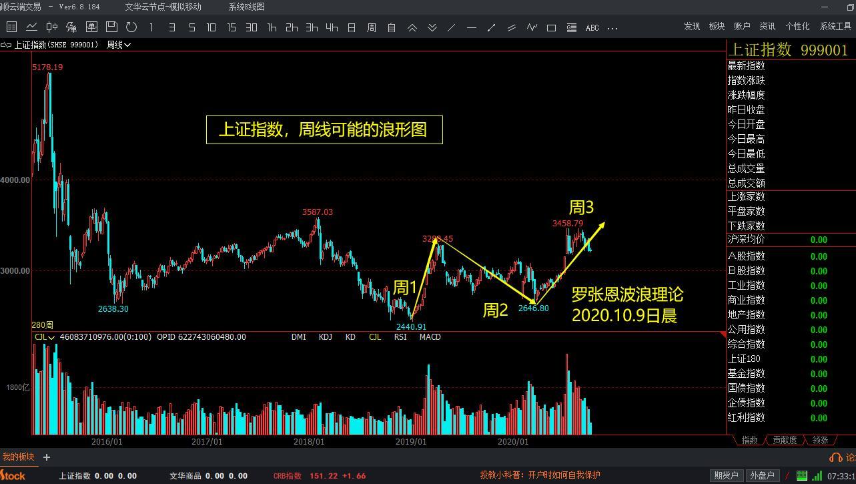
Task: Select the time-sharing line chart icon
Action: (31, 27)
